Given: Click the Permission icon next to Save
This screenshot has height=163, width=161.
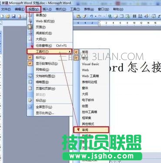Looking at the screenshot, I should pos(20,17).
